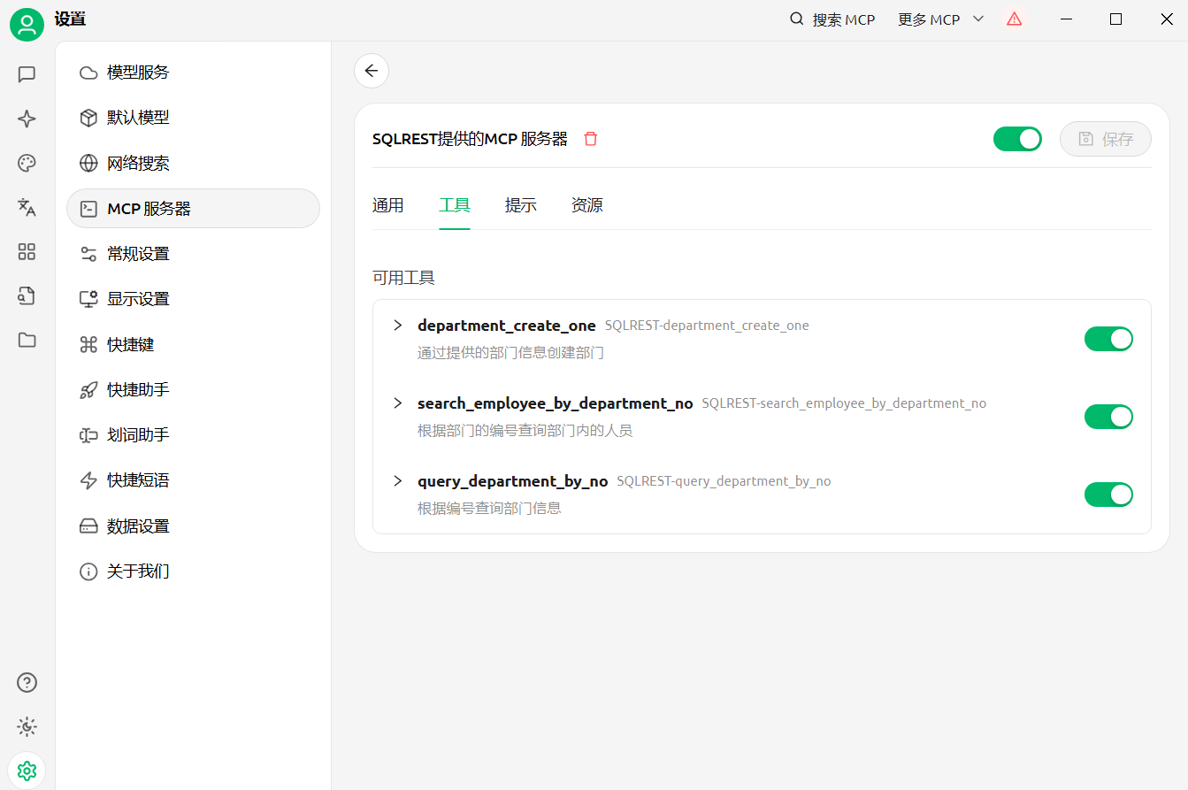The width and height of the screenshot is (1188, 790).
Task: Click the SQLREST-search_employee_by_department_no identifier text
Action: click(844, 403)
